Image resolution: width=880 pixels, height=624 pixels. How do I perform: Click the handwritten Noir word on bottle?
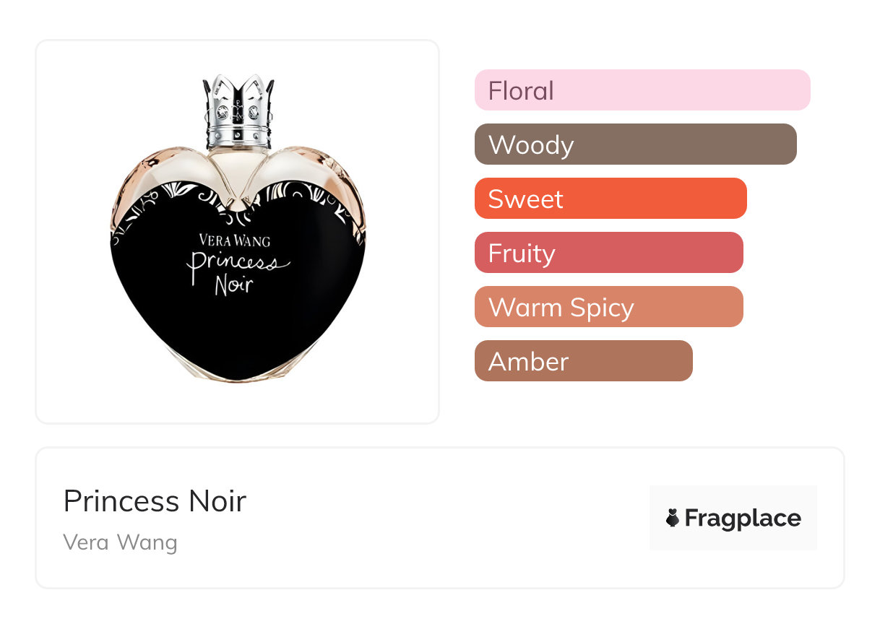[233, 284]
